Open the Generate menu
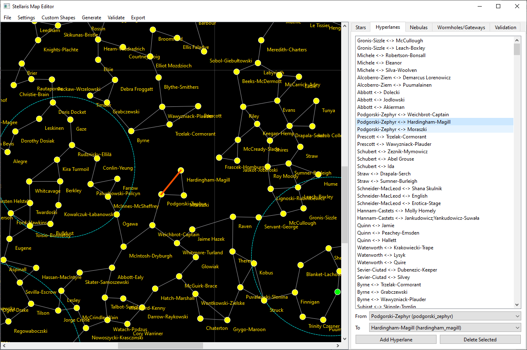The width and height of the screenshot is (527, 350). (91, 18)
